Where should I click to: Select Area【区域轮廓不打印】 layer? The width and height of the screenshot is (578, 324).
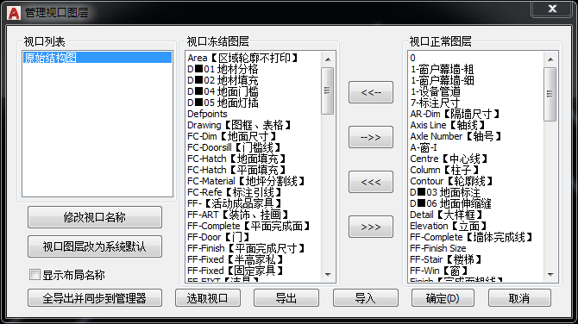click(243, 58)
